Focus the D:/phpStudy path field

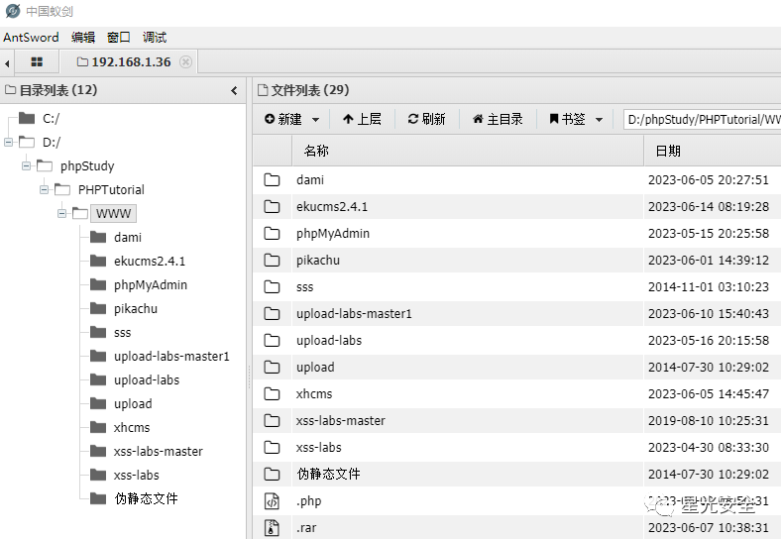point(703,120)
